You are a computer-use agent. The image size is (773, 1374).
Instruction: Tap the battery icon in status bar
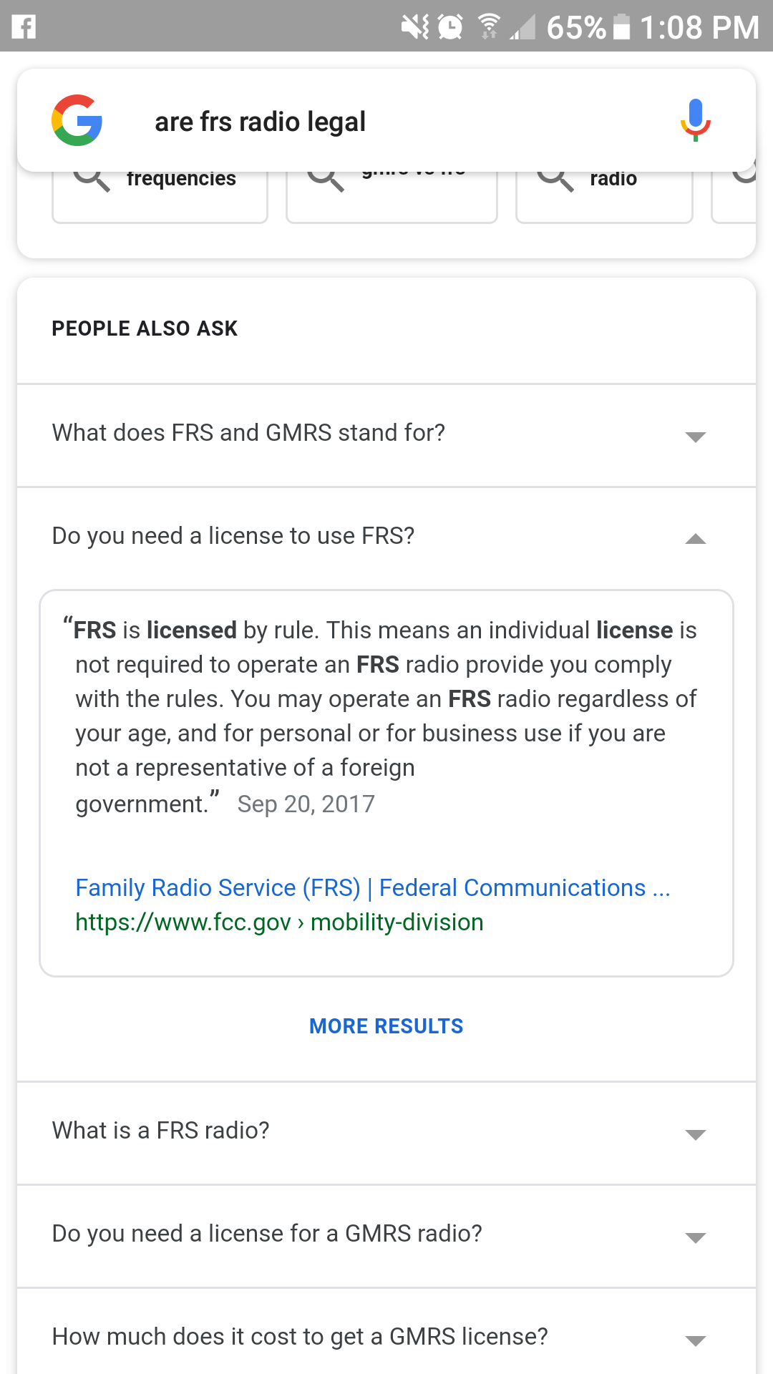pyautogui.click(x=622, y=27)
